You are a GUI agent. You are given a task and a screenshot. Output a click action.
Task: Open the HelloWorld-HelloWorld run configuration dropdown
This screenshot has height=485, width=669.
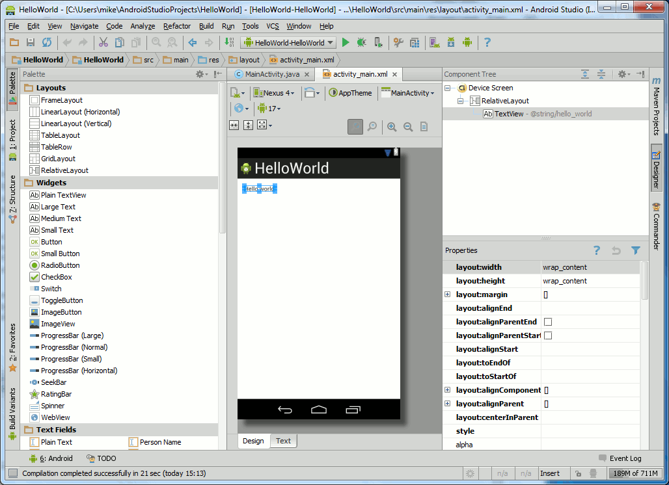click(288, 43)
